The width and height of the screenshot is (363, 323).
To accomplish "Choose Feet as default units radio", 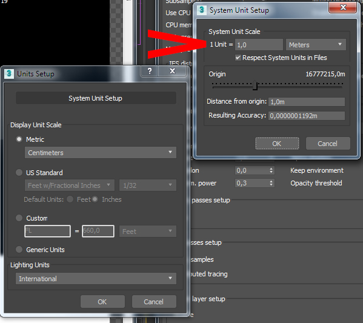I will [70, 199].
